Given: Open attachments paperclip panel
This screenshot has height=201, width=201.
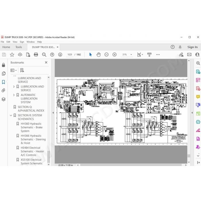Looking at the screenshot, I should click(3, 90).
